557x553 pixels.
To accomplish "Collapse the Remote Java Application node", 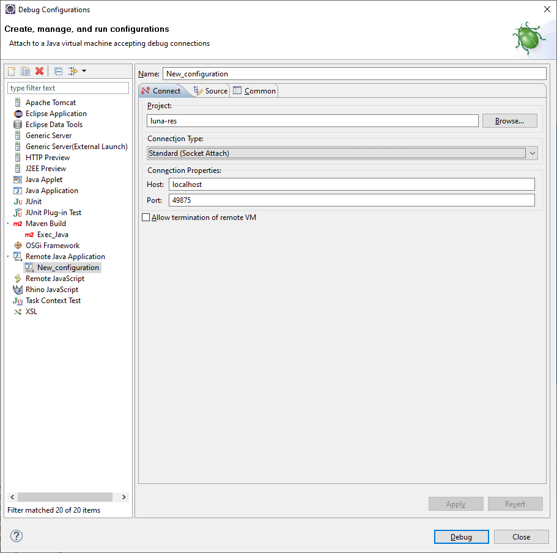I will pyautogui.click(x=8, y=257).
